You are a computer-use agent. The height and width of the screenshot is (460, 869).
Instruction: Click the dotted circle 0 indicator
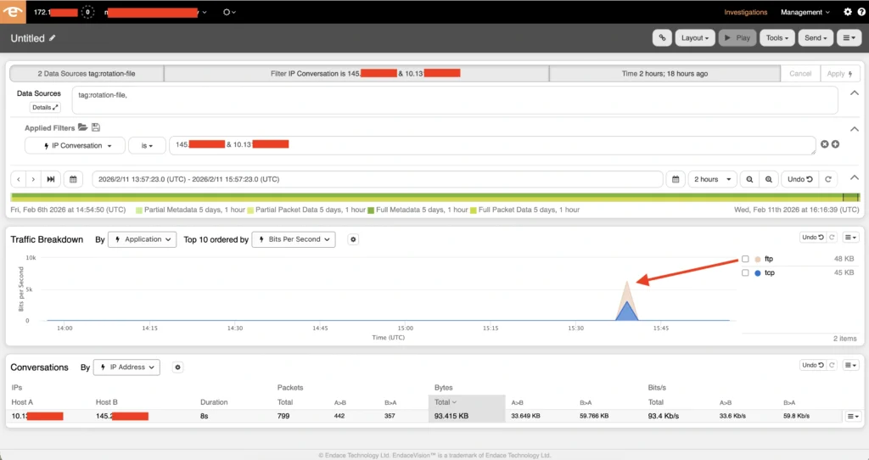pyautogui.click(x=87, y=12)
